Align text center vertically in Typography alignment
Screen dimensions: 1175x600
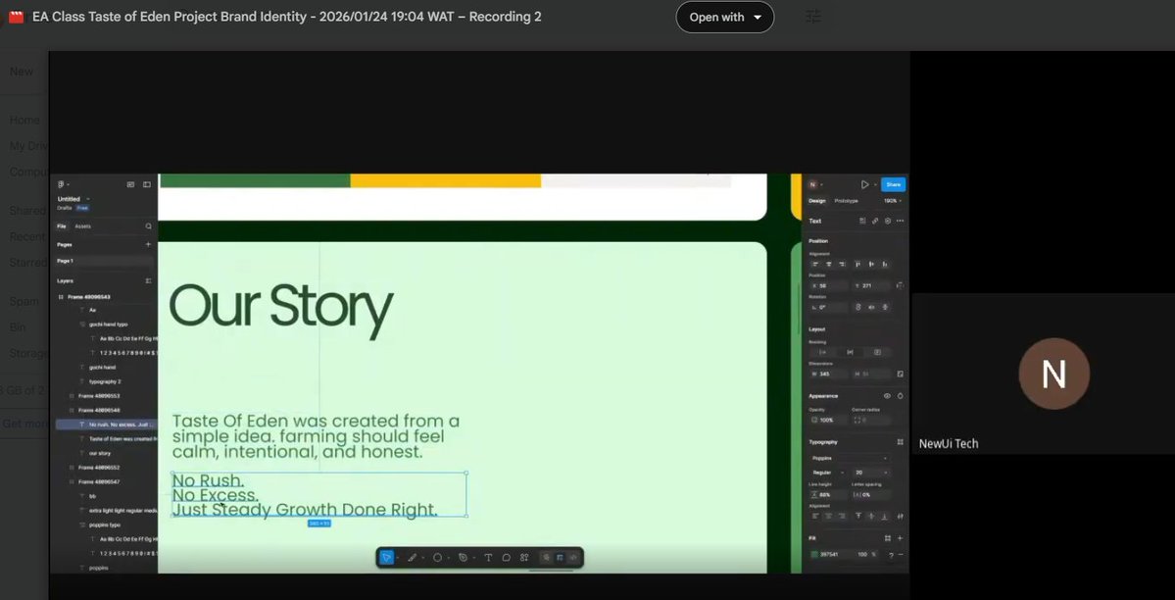871,516
